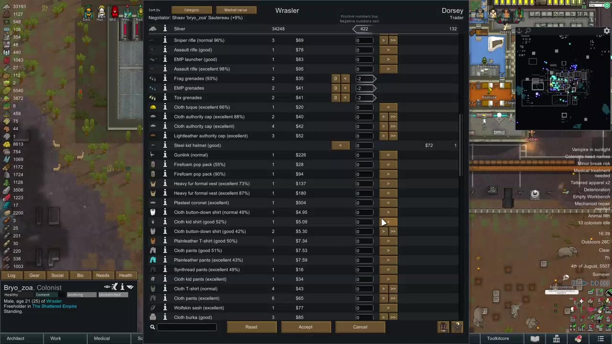
Task: Click quantity field for Assault rifle (good)
Action: (364, 50)
